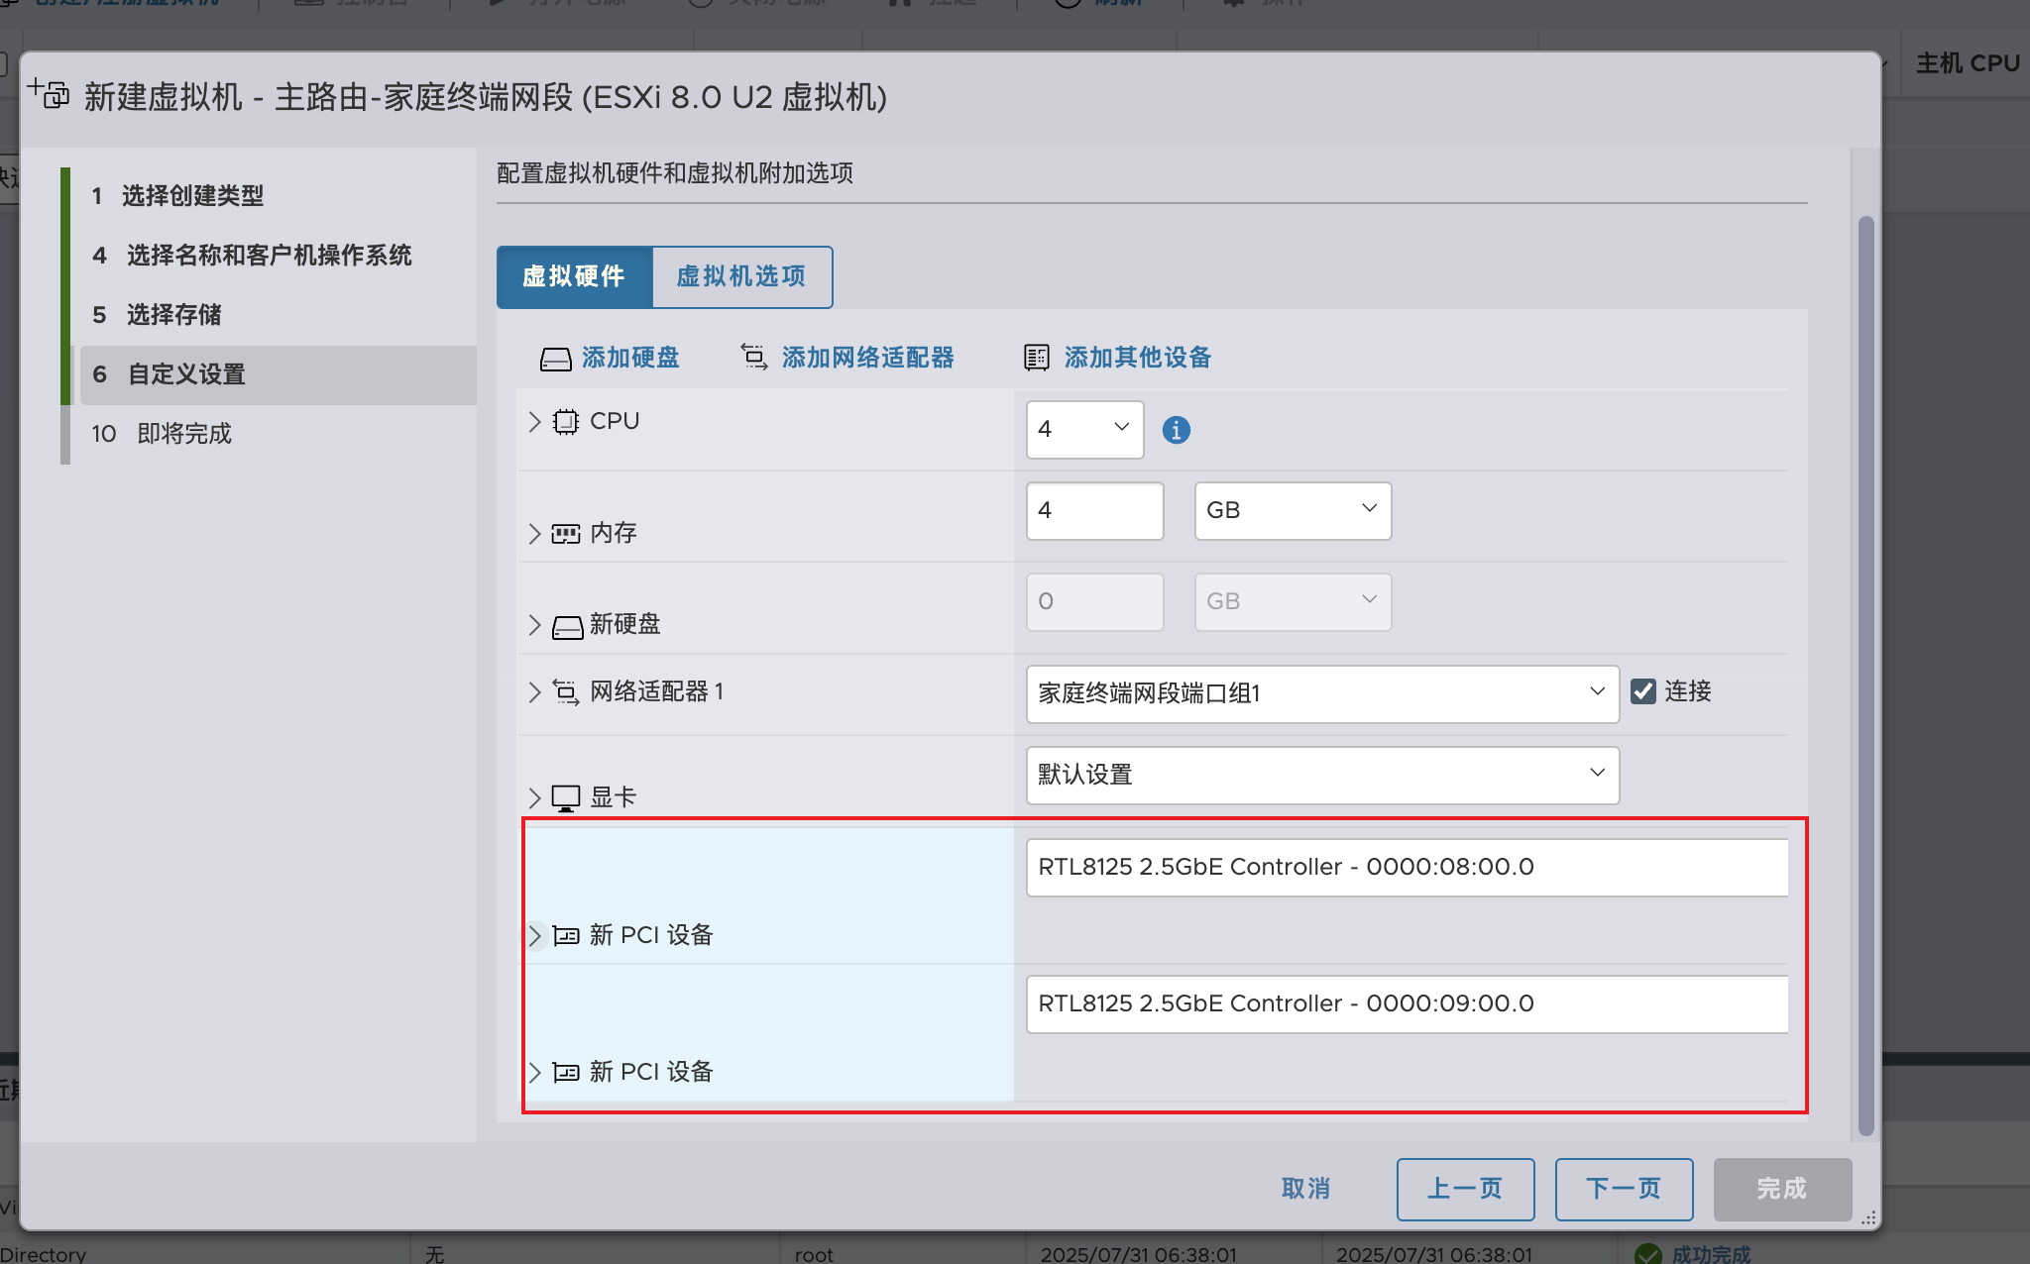Switch to the 虚拟机选项 tab
The width and height of the screenshot is (2030, 1264).
pos(741,276)
